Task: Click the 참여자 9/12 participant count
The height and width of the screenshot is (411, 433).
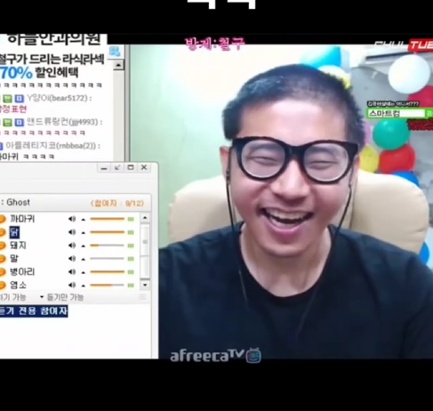Action: (x=117, y=203)
